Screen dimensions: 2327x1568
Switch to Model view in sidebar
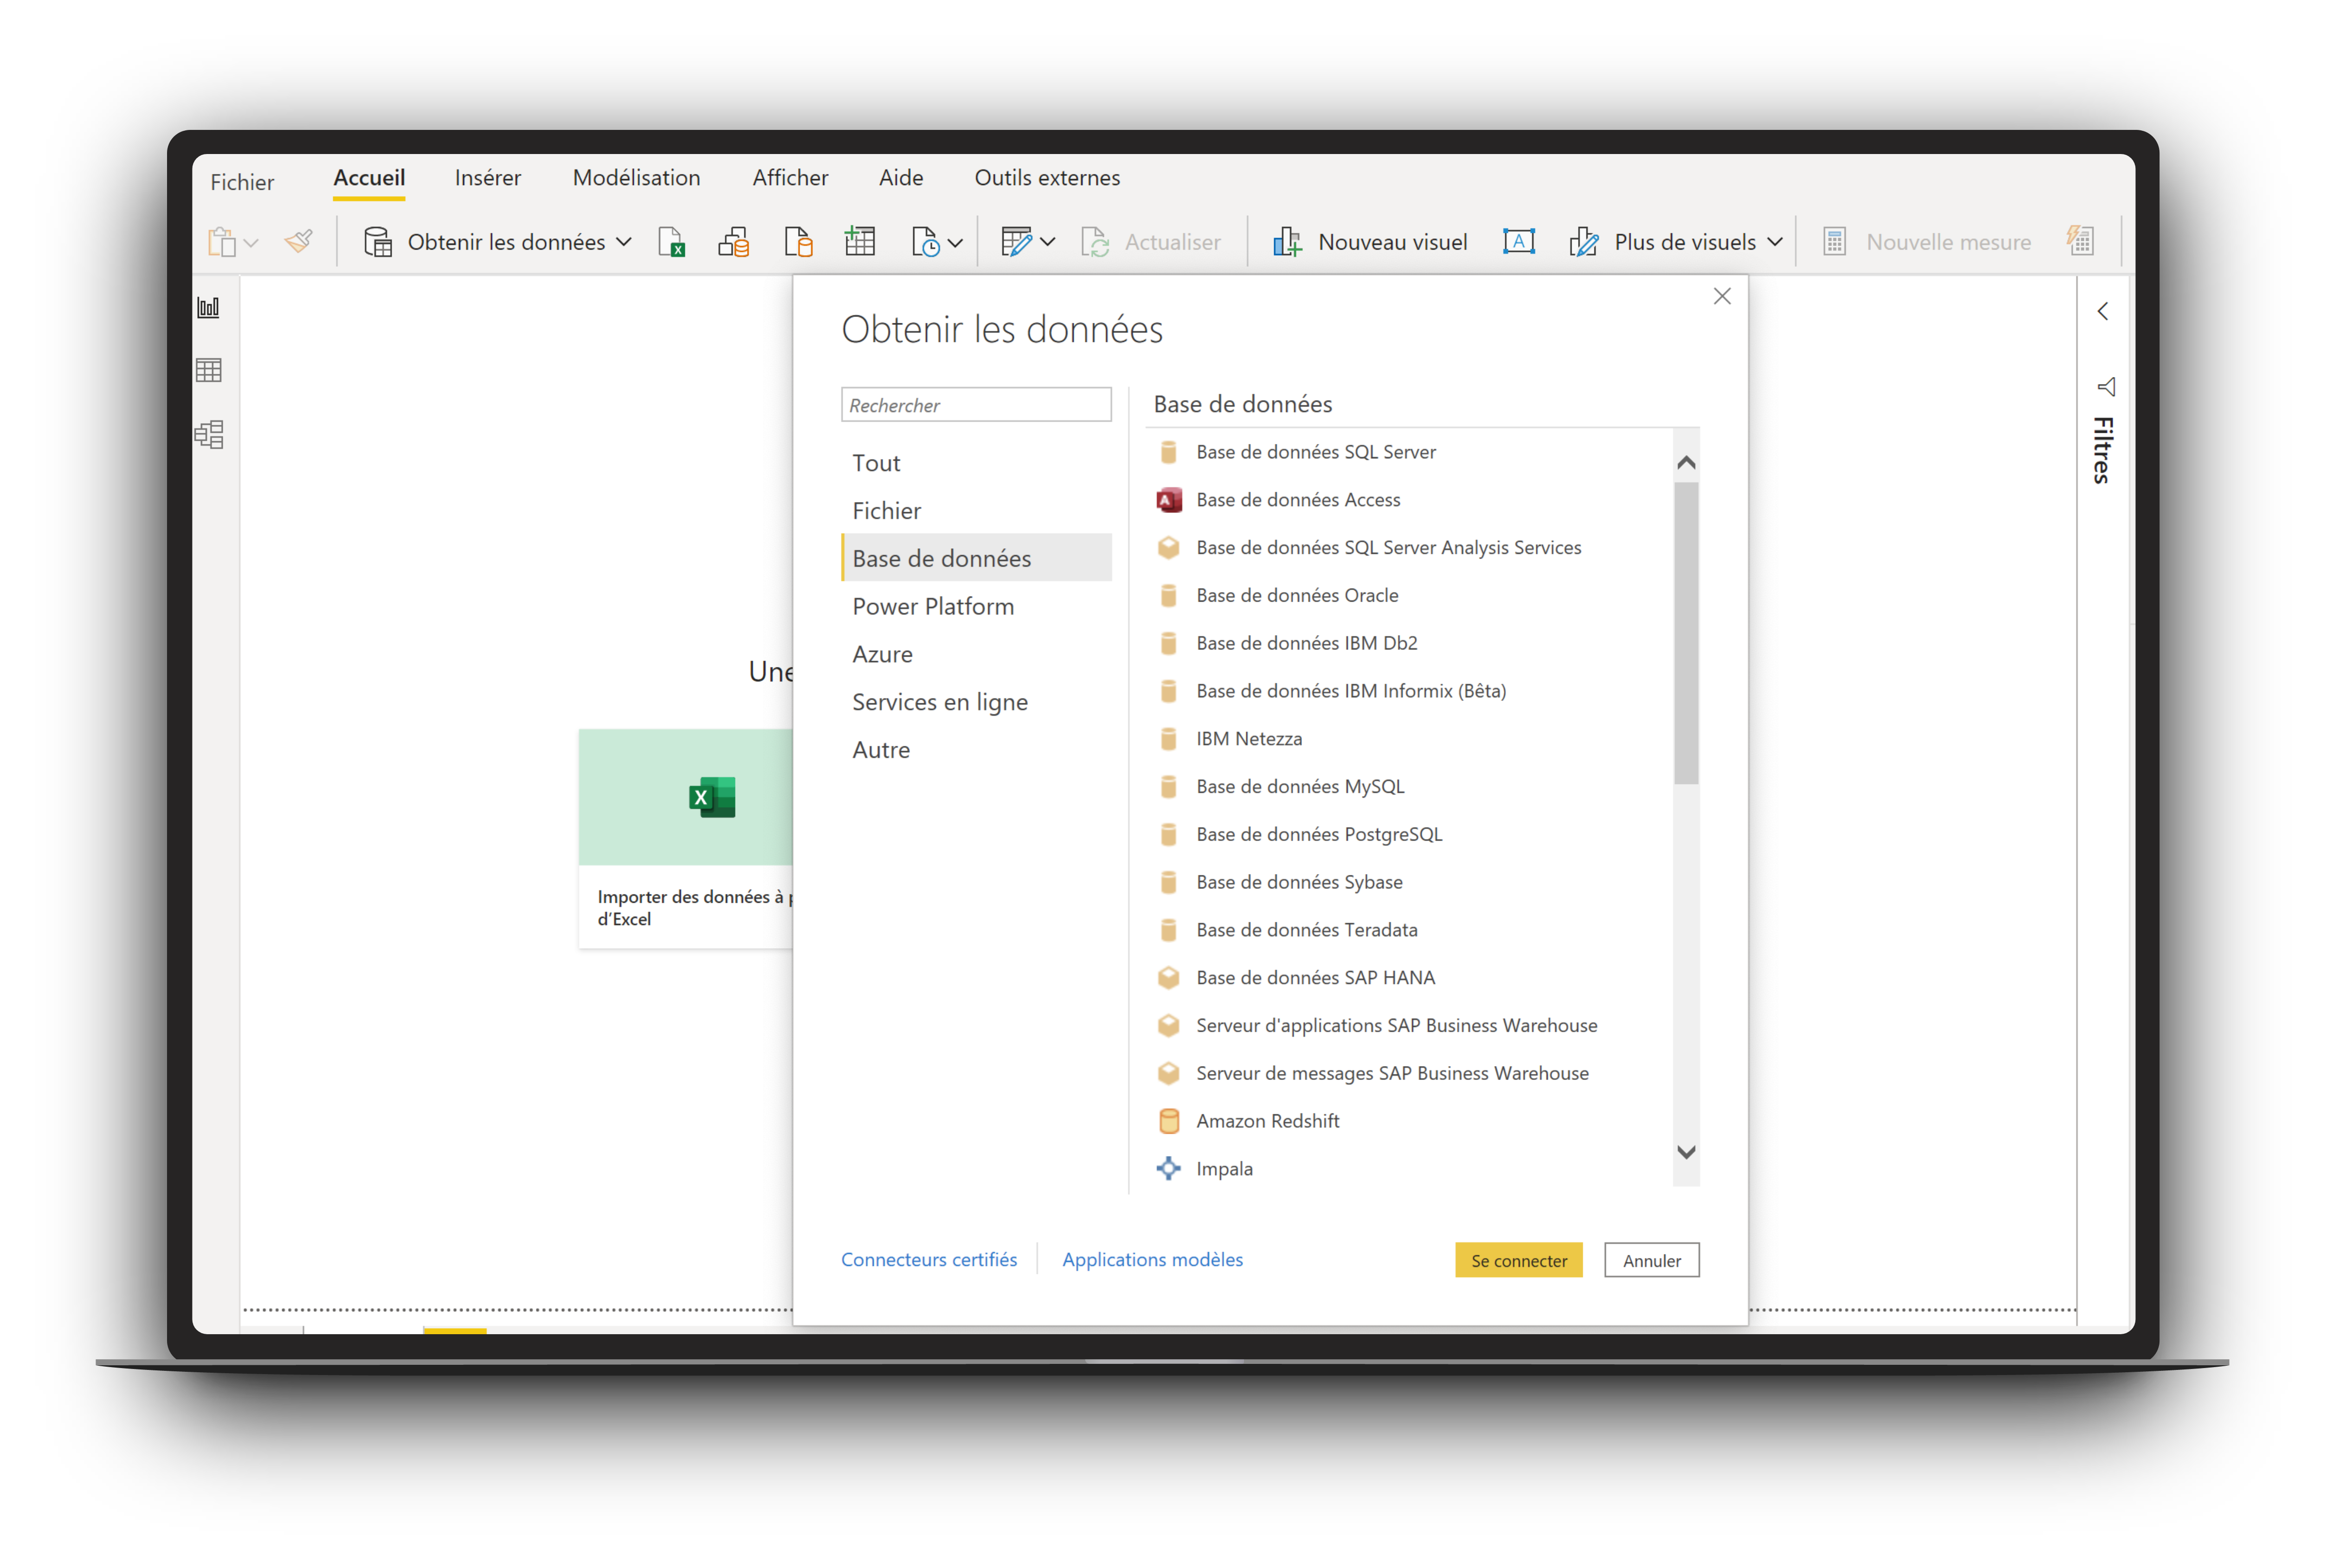point(209,435)
